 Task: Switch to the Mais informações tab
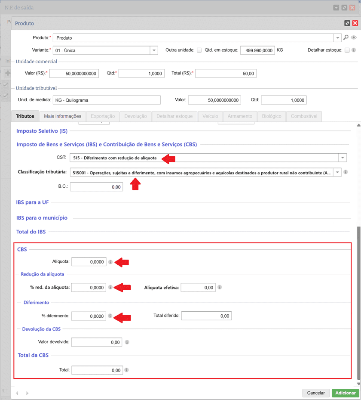(62, 116)
